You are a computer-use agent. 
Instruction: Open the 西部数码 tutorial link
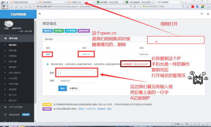(x=102, y=109)
